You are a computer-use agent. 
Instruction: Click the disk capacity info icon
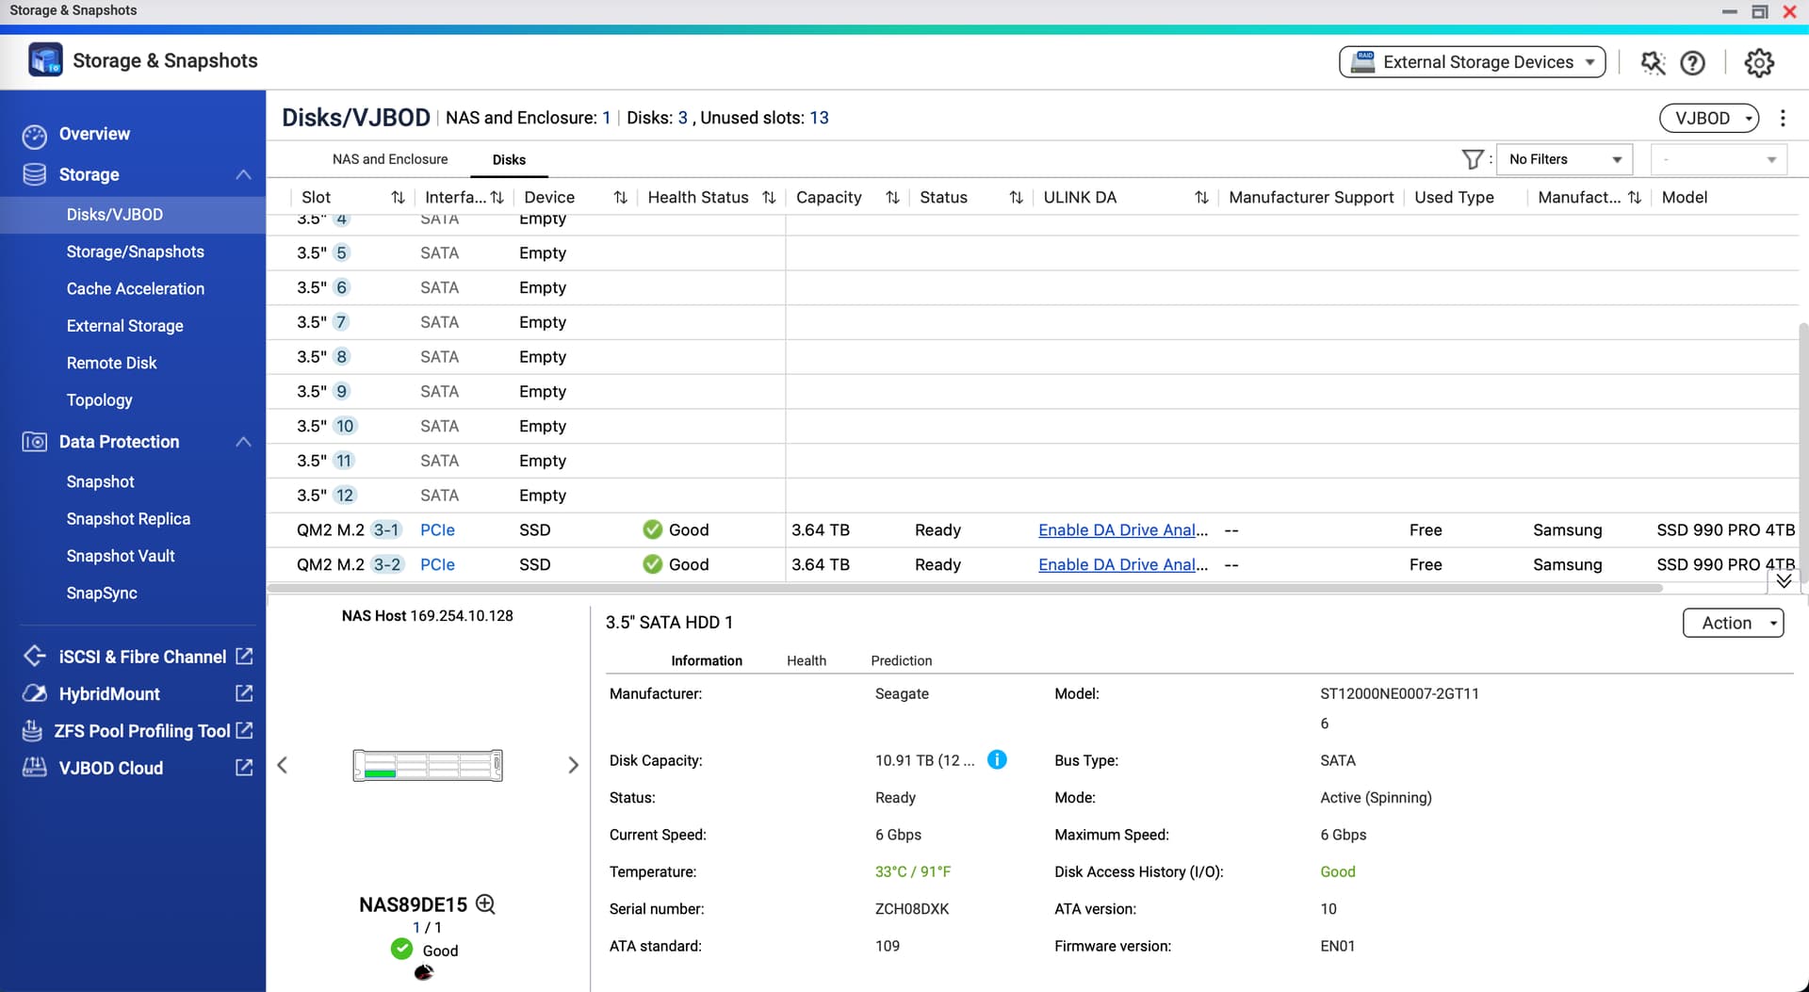click(996, 760)
